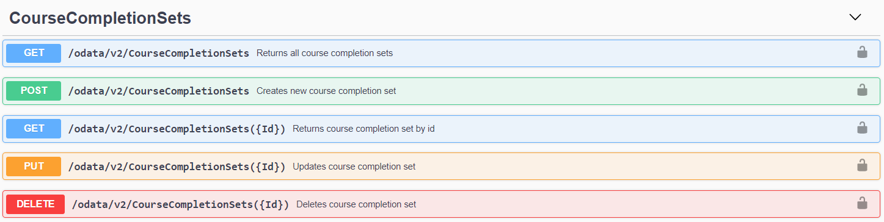Viewport: 884px width, 222px height.
Task: Collapse section using chevron arrow at top right
Action: pyautogui.click(x=855, y=18)
